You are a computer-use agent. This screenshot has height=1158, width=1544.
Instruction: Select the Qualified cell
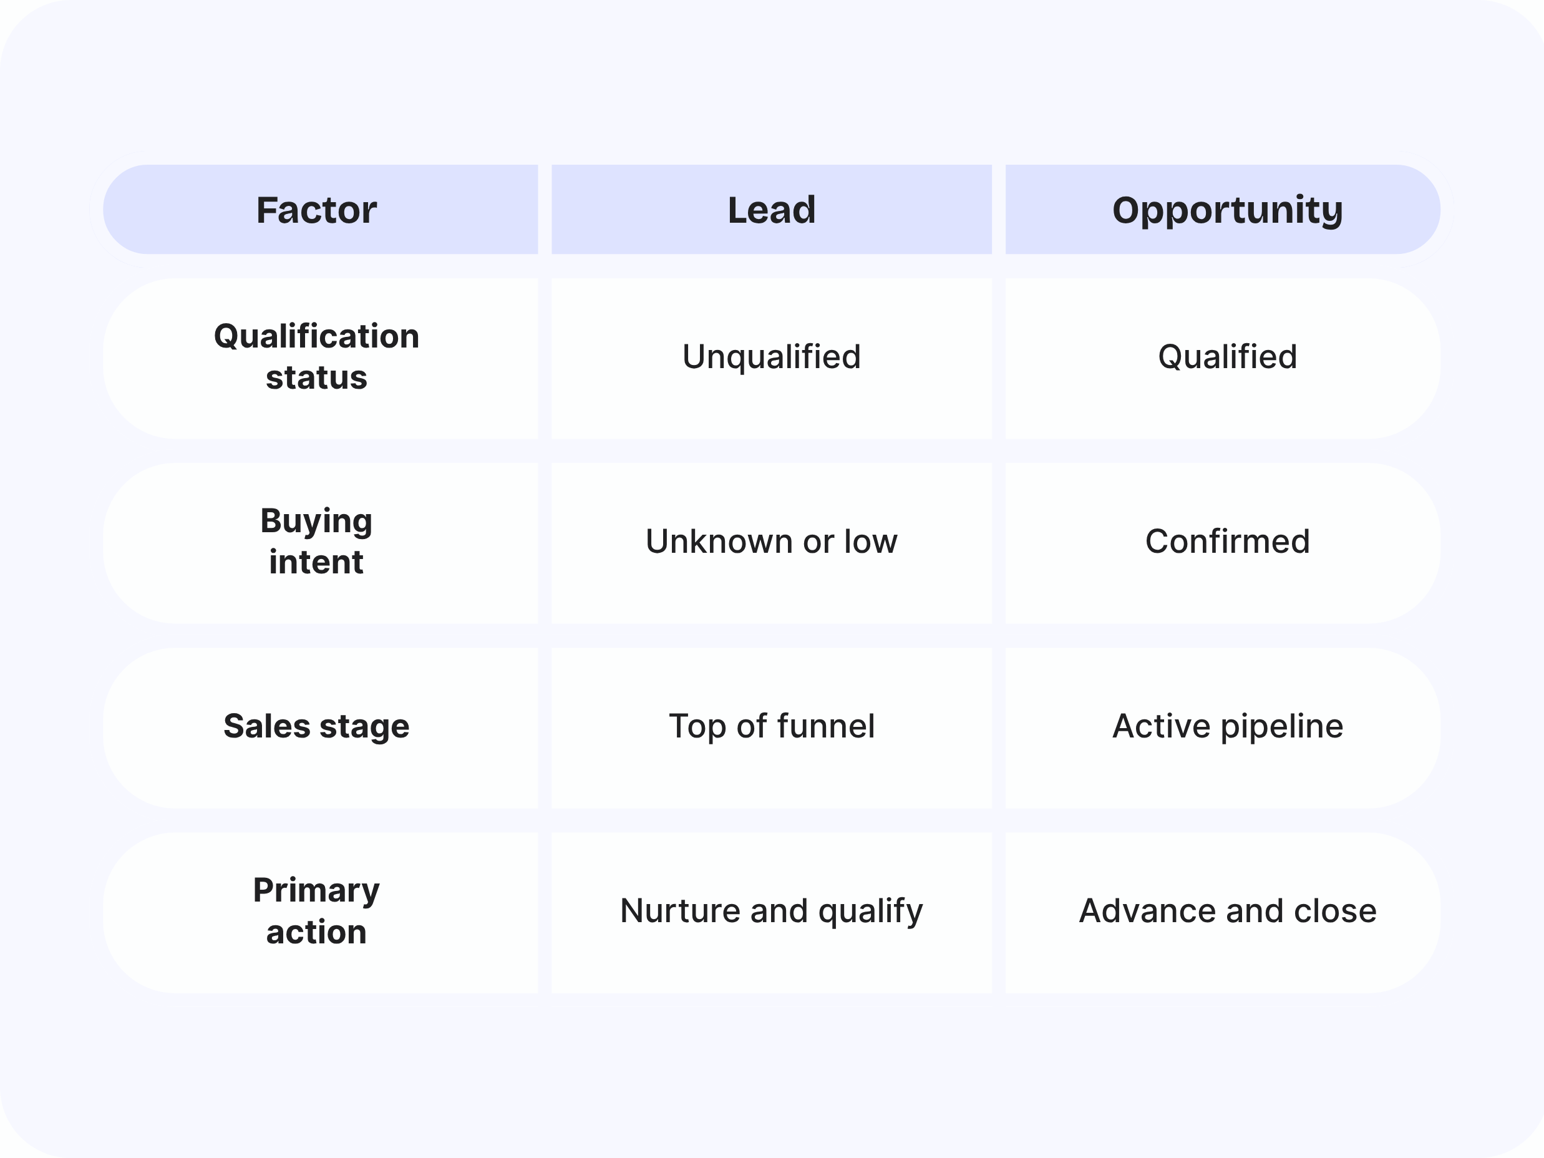pos(1223,359)
